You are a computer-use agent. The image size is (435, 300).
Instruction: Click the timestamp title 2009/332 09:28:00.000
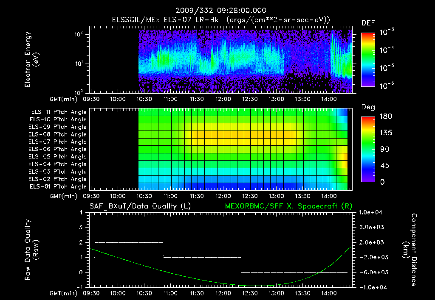[x=221, y=11]
